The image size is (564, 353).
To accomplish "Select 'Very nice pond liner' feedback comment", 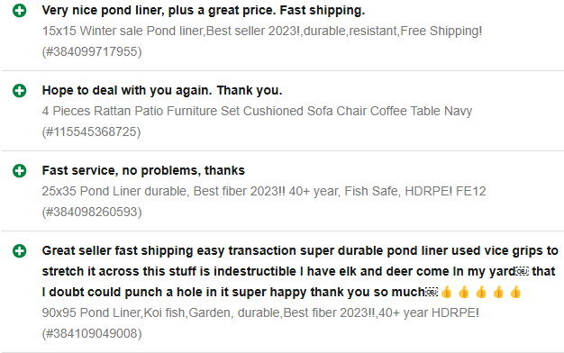I will (204, 11).
